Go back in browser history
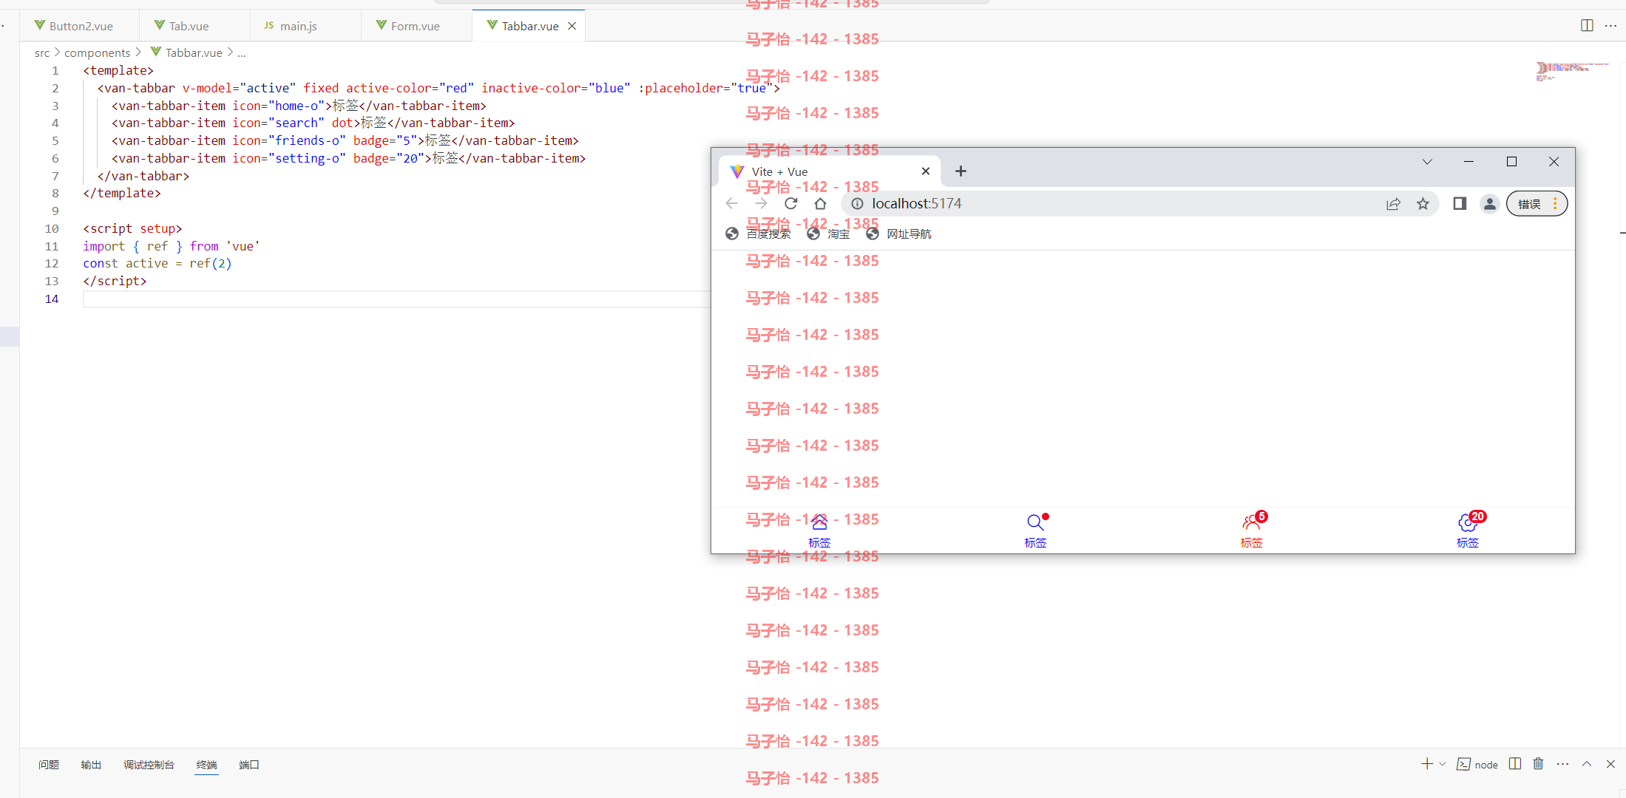Image resolution: width=1626 pixels, height=798 pixels. coord(731,204)
